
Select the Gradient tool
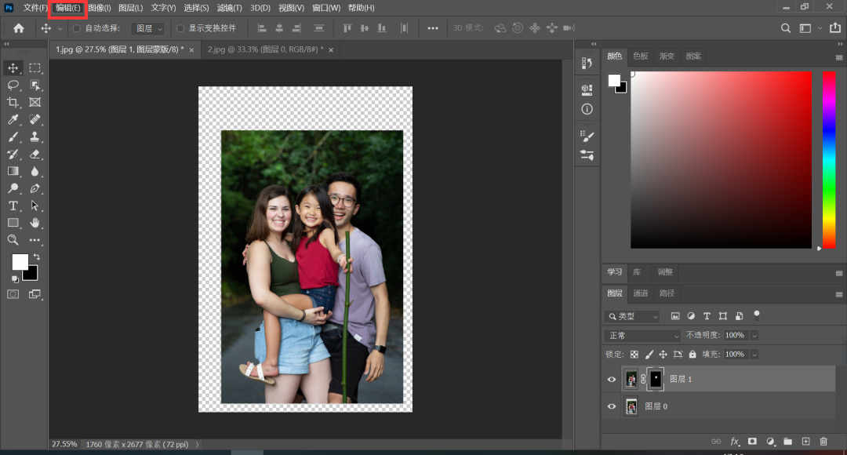point(13,171)
